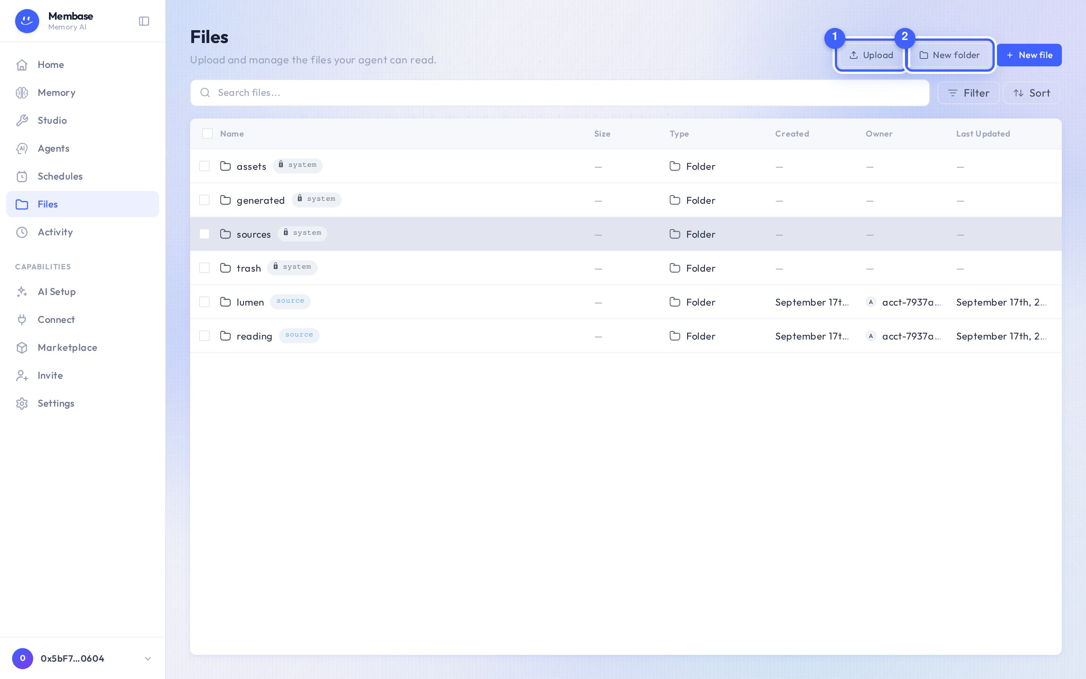Image resolution: width=1086 pixels, height=679 pixels.
Task: Click the Files folder icon in sidebar
Action: (22, 204)
